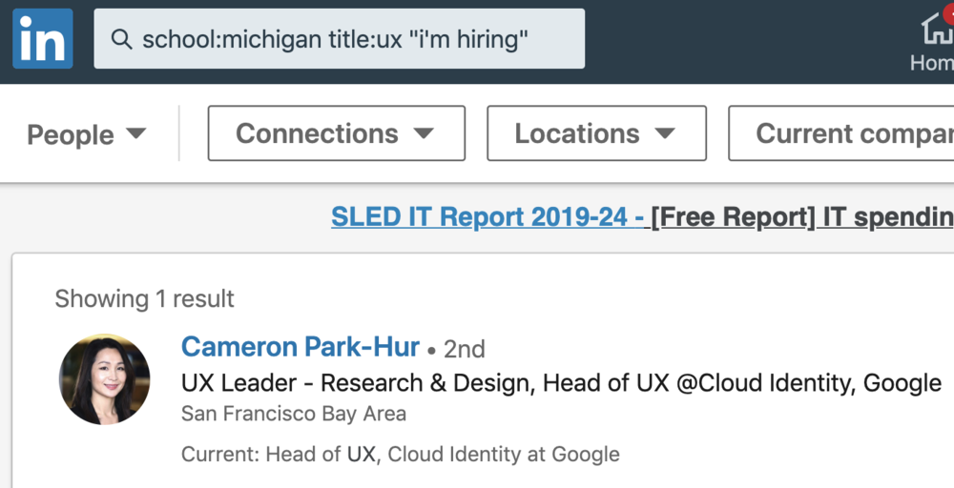Open Cameron Park-Hur's profile name link

pos(301,347)
